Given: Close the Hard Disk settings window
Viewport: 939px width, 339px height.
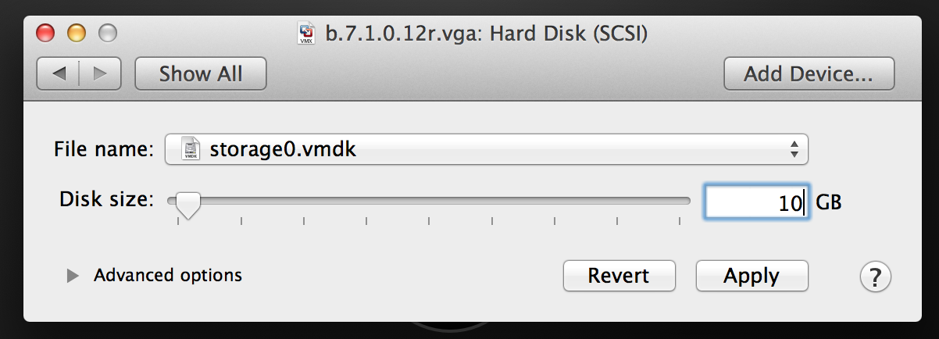Looking at the screenshot, I should click(46, 34).
